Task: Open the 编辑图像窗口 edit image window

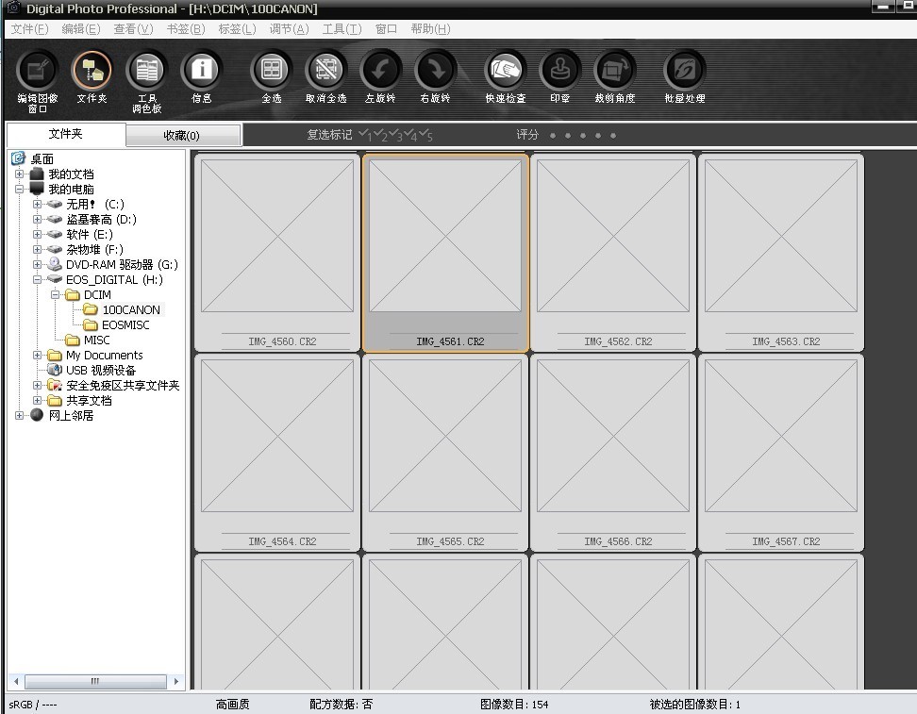Action: [37, 71]
